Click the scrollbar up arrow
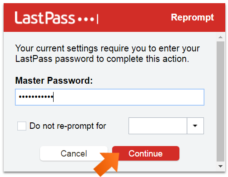 coord(220,37)
